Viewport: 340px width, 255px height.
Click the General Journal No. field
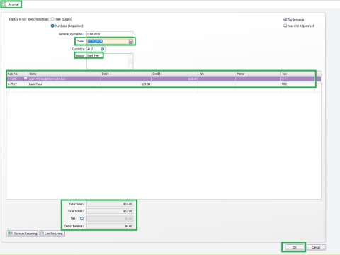[110, 34]
